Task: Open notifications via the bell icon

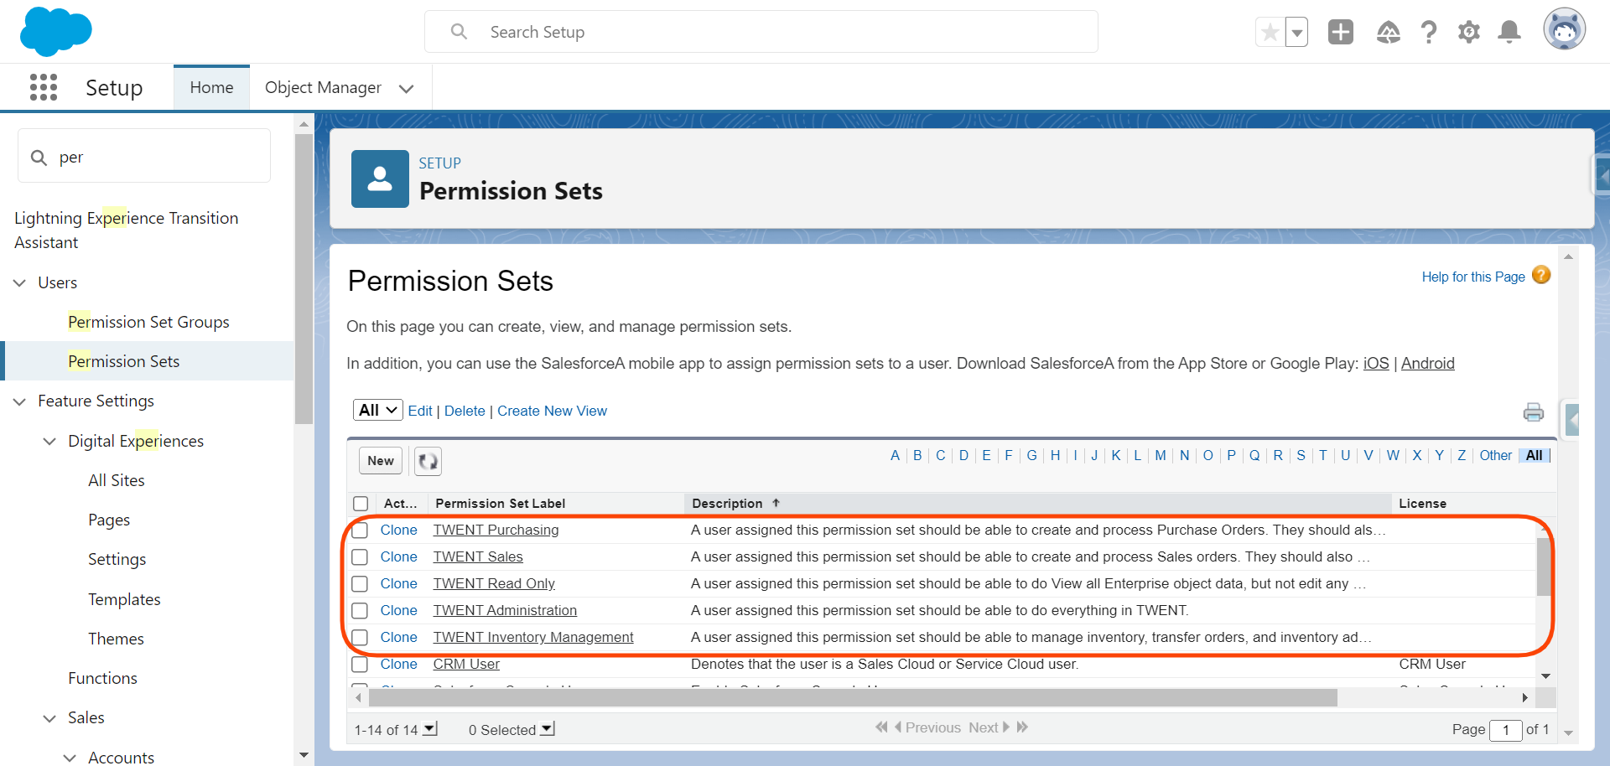Action: click(1509, 31)
